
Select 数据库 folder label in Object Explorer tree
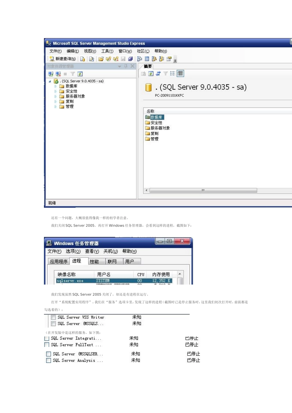coord(72,86)
